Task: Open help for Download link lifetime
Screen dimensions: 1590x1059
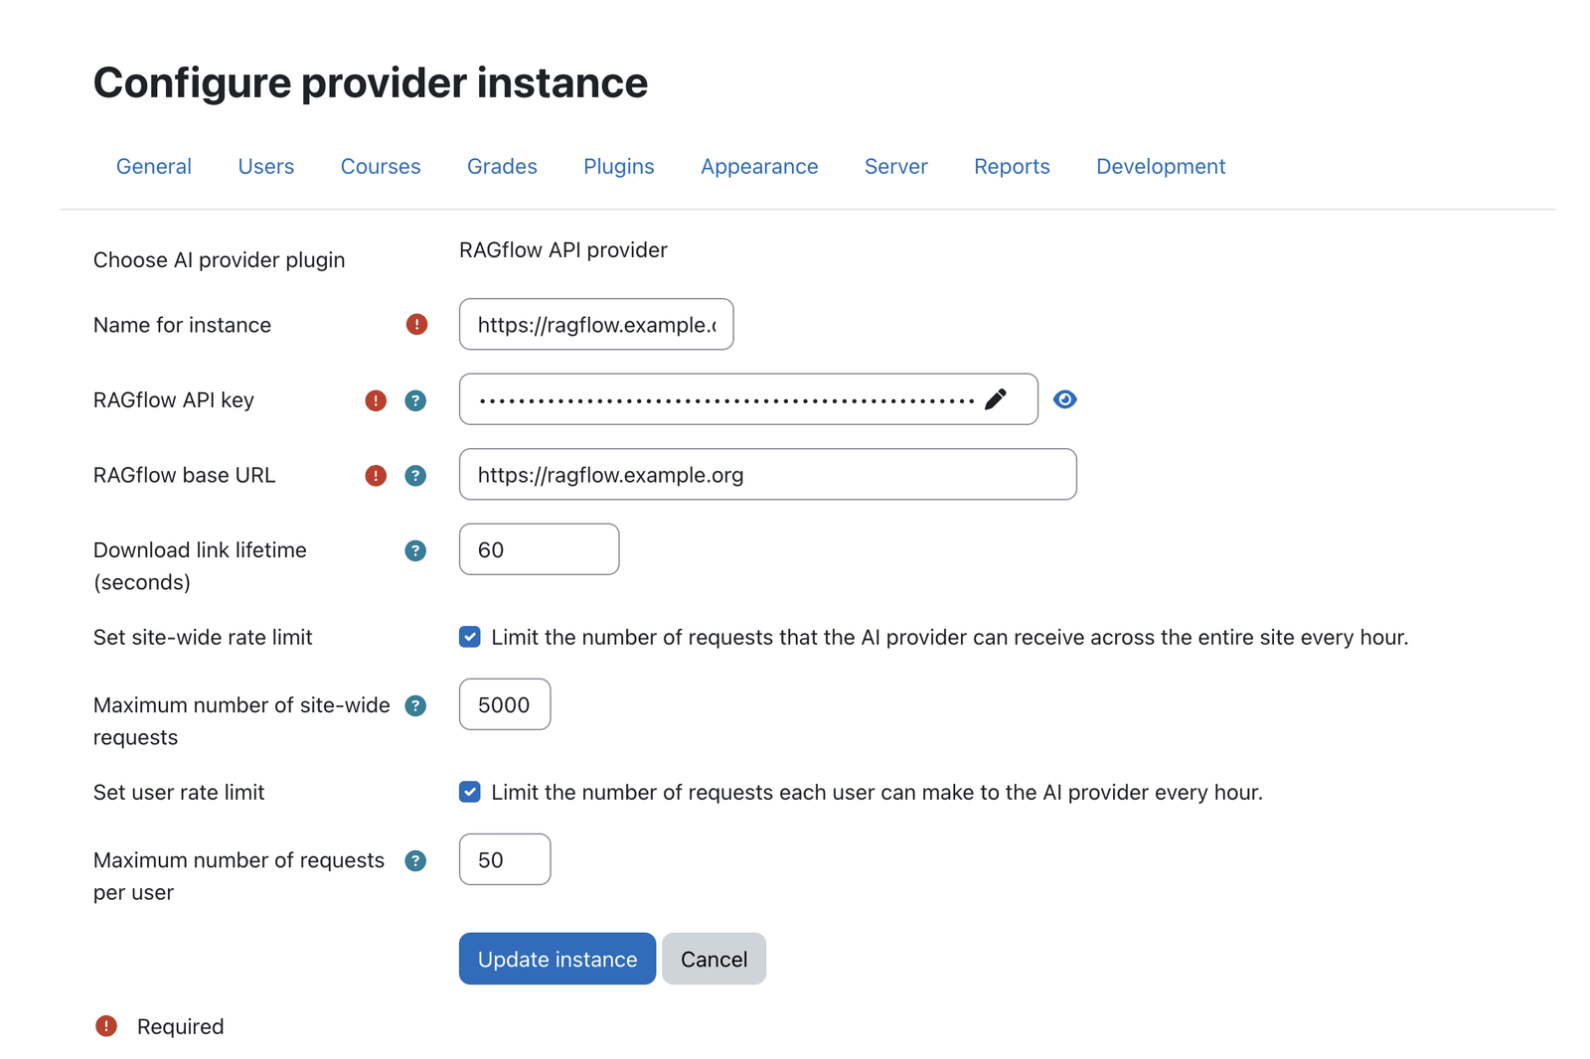Action: point(415,550)
